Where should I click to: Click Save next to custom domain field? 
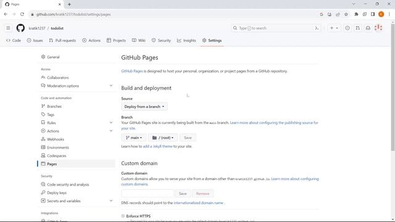183,194
